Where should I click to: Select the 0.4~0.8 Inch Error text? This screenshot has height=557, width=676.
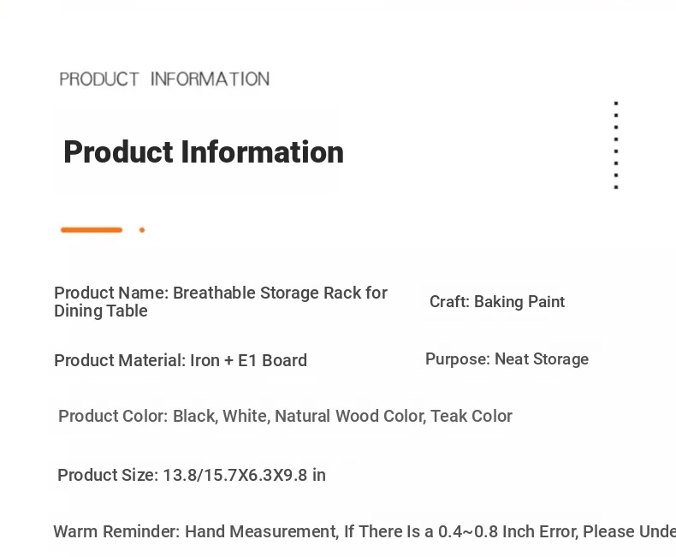pyautogui.click(x=508, y=531)
